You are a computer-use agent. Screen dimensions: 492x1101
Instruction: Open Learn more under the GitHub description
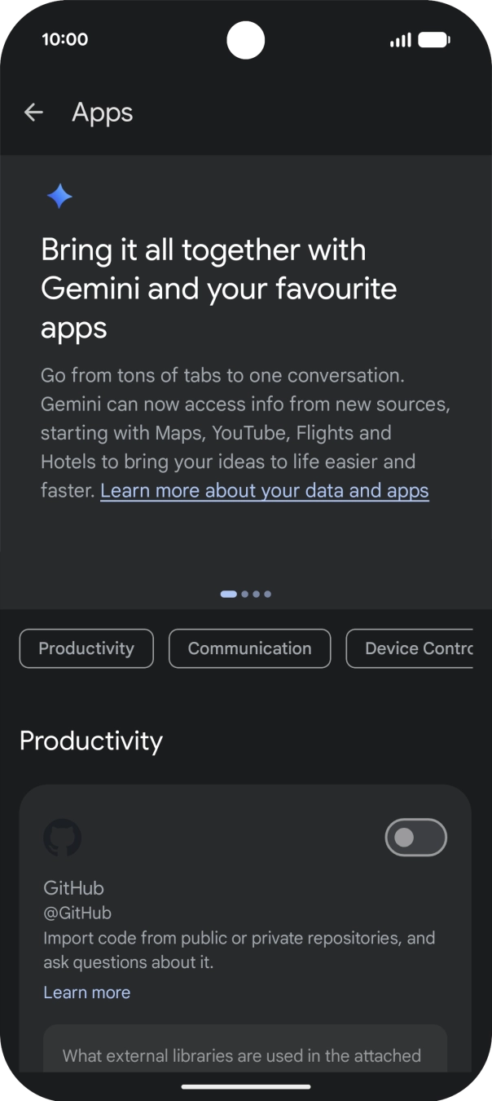click(x=87, y=992)
